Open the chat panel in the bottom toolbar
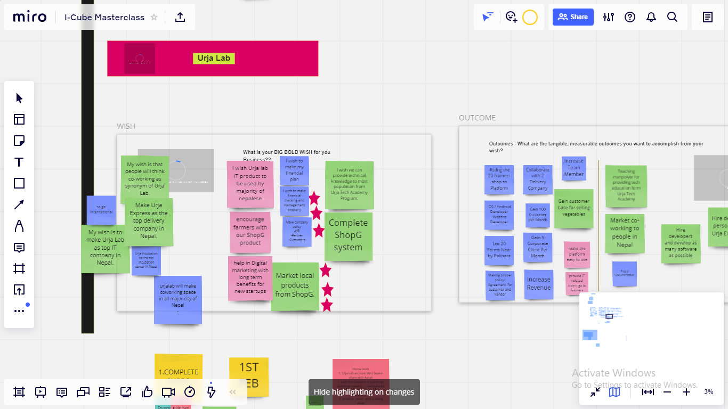Image resolution: width=728 pixels, height=409 pixels. pos(83,392)
